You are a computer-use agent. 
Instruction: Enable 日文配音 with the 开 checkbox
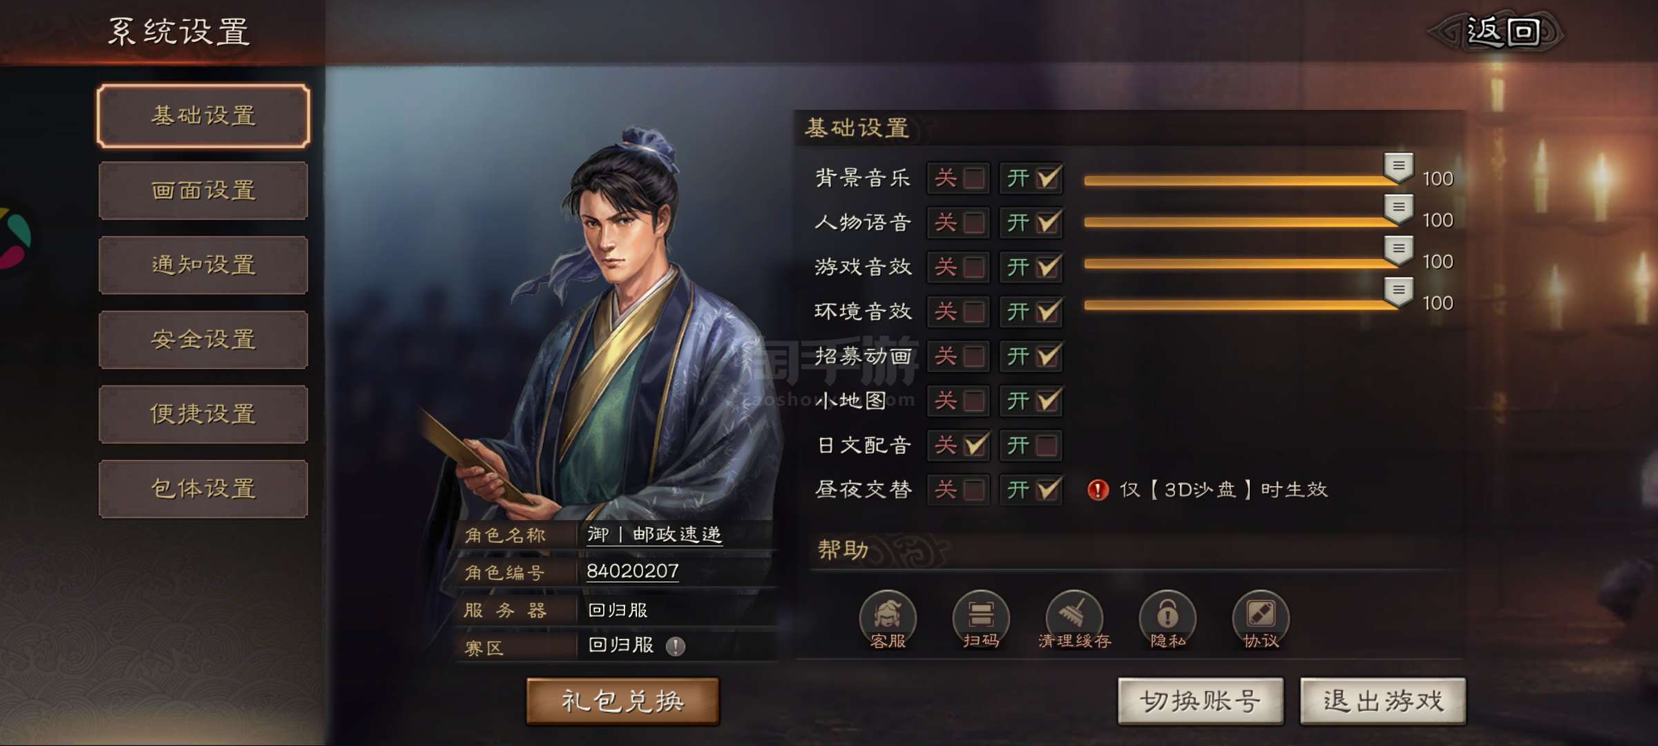click(1031, 446)
